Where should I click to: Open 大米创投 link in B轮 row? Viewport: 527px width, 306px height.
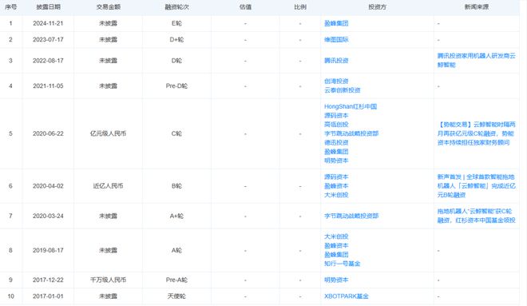[336, 195]
